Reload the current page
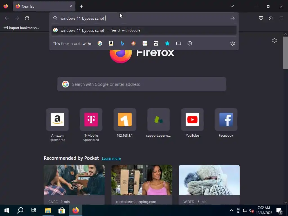Viewport: 288px width, 216px height. tap(27, 18)
